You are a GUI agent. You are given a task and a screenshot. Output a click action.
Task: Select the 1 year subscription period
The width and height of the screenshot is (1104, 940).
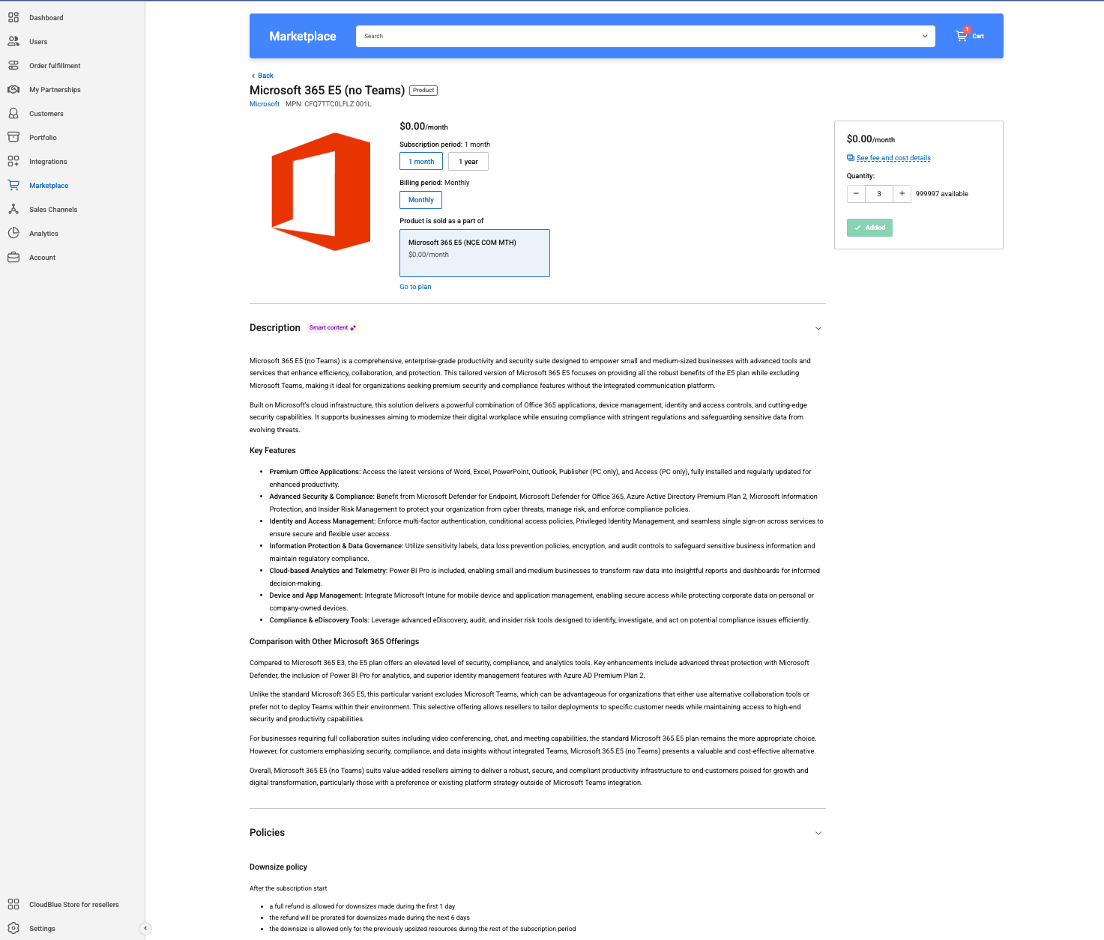click(x=468, y=161)
